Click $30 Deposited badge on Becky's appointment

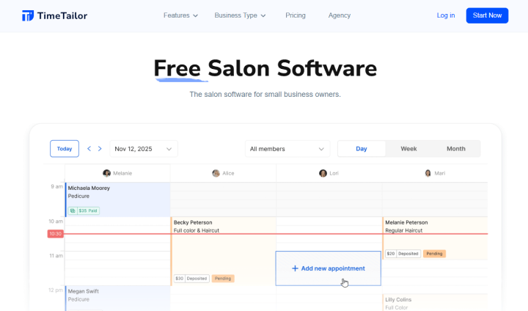[x=191, y=278]
